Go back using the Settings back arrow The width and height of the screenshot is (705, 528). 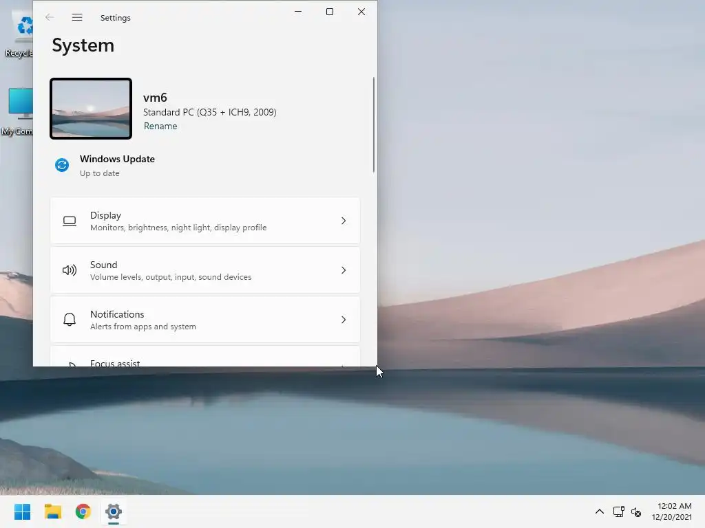50,17
